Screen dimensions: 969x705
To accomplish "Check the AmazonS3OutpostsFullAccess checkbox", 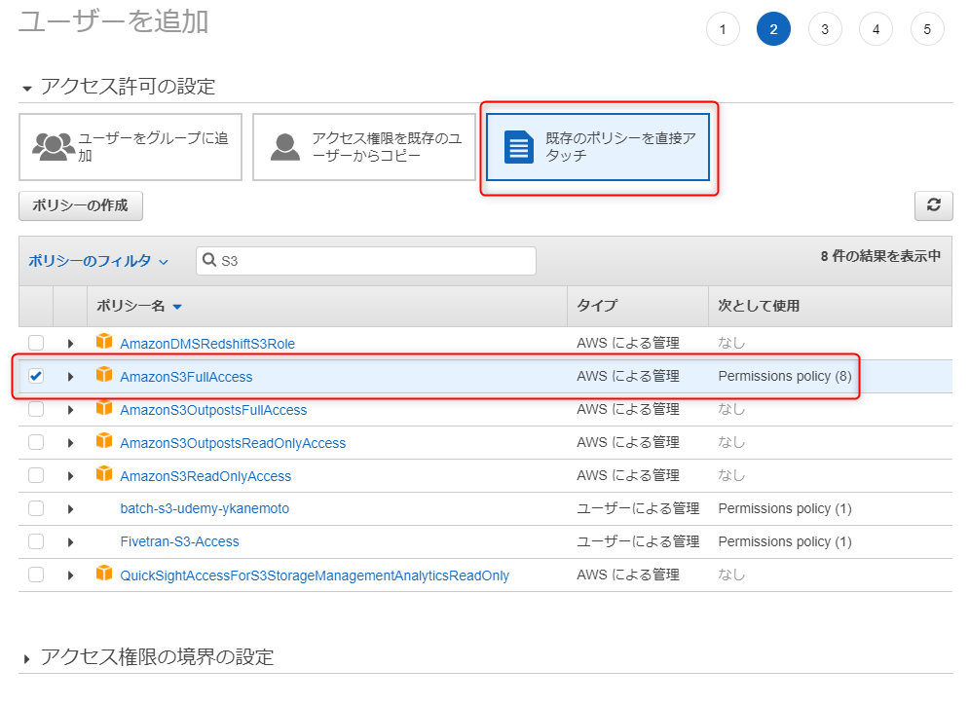I will [36, 409].
